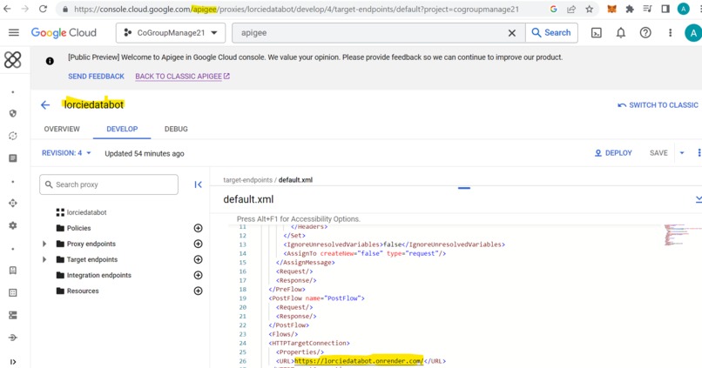The width and height of the screenshot is (702, 368).
Task: Clear the search box with X
Action: (512, 33)
